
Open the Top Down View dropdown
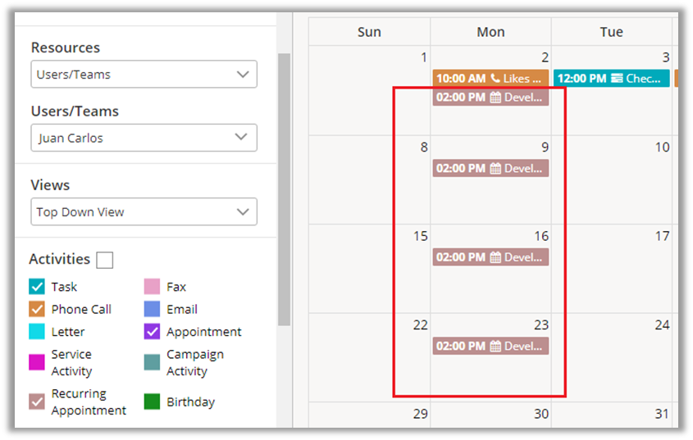(x=144, y=211)
